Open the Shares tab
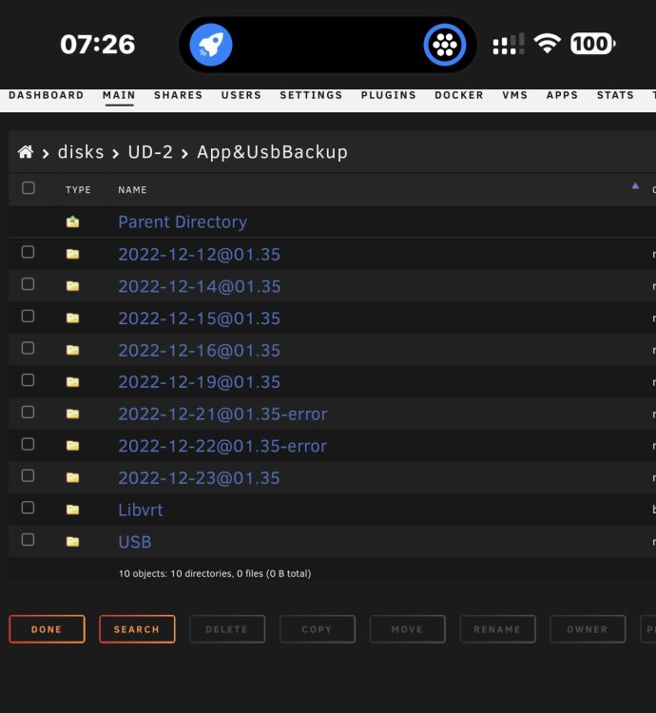Screen dimensions: 656x713 click(178, 95)
